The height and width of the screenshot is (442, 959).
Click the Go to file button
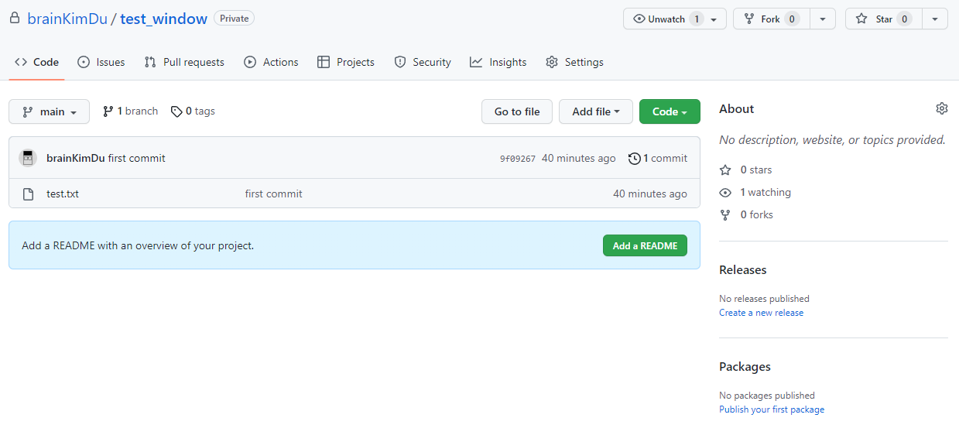tap(517, 111)
